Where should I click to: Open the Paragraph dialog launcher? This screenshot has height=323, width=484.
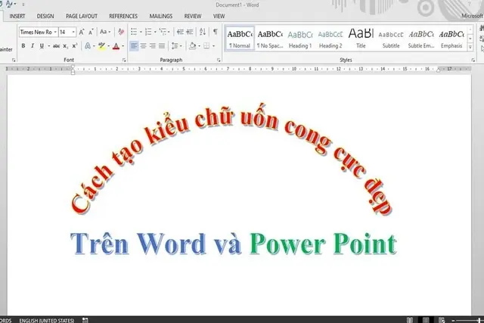[219, 61]
